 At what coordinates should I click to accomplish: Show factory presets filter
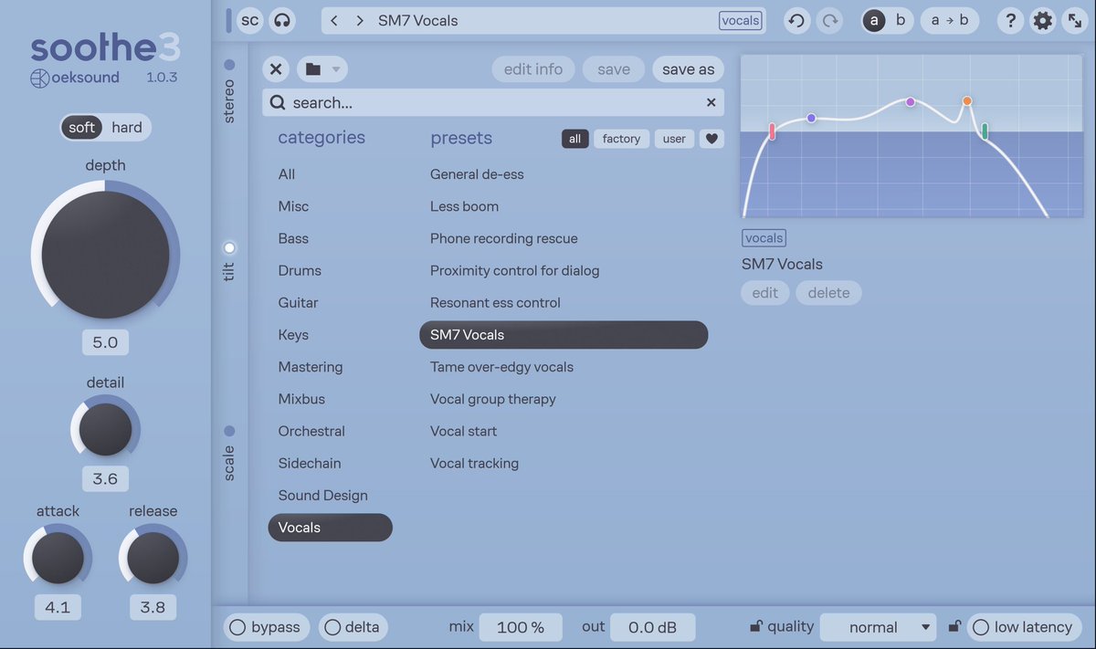click(621, 139)
